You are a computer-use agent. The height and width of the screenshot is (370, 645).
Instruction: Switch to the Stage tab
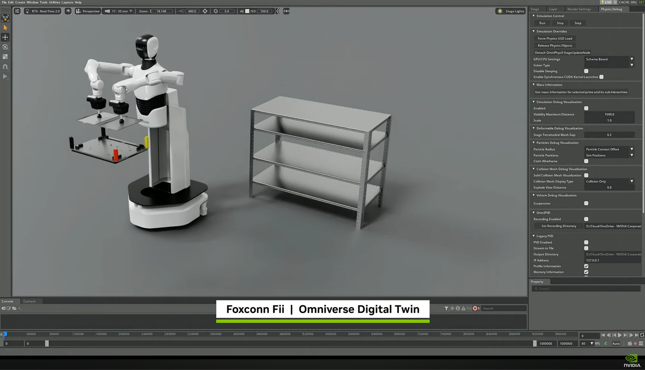pos(535,9)
